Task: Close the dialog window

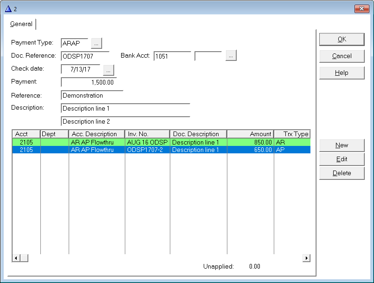Action: [x=361, y=8]
